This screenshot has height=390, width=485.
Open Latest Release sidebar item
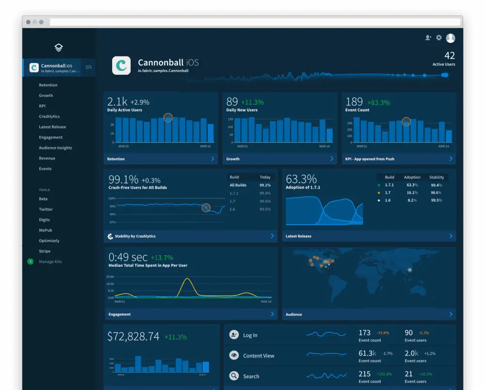click(52, 127)
